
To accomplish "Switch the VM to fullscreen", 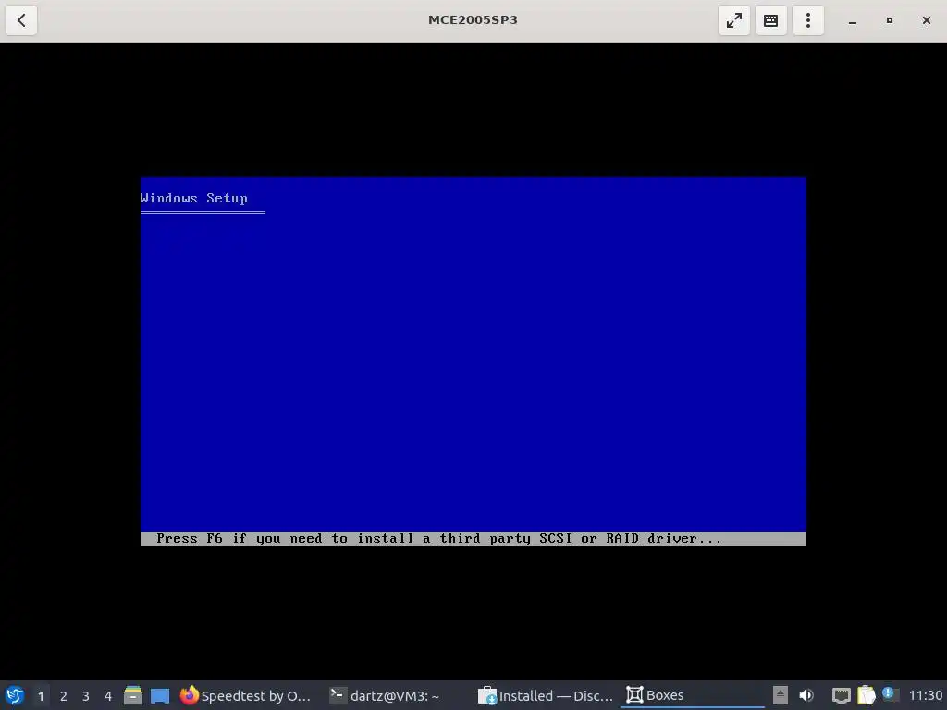I will click(733, 20).
